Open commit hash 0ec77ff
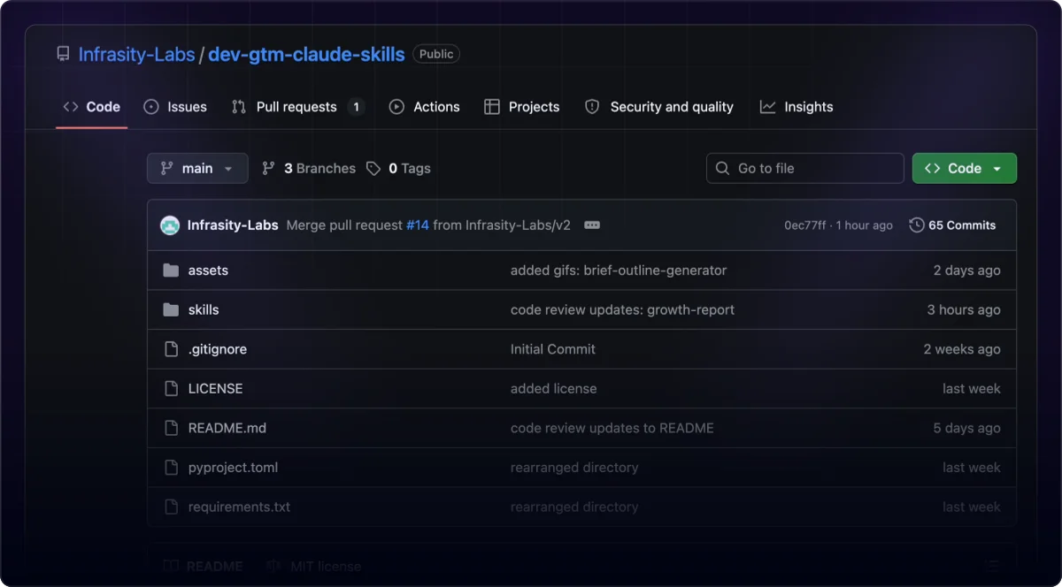This screenshot has height=587, width=1062. click(804, 225)
